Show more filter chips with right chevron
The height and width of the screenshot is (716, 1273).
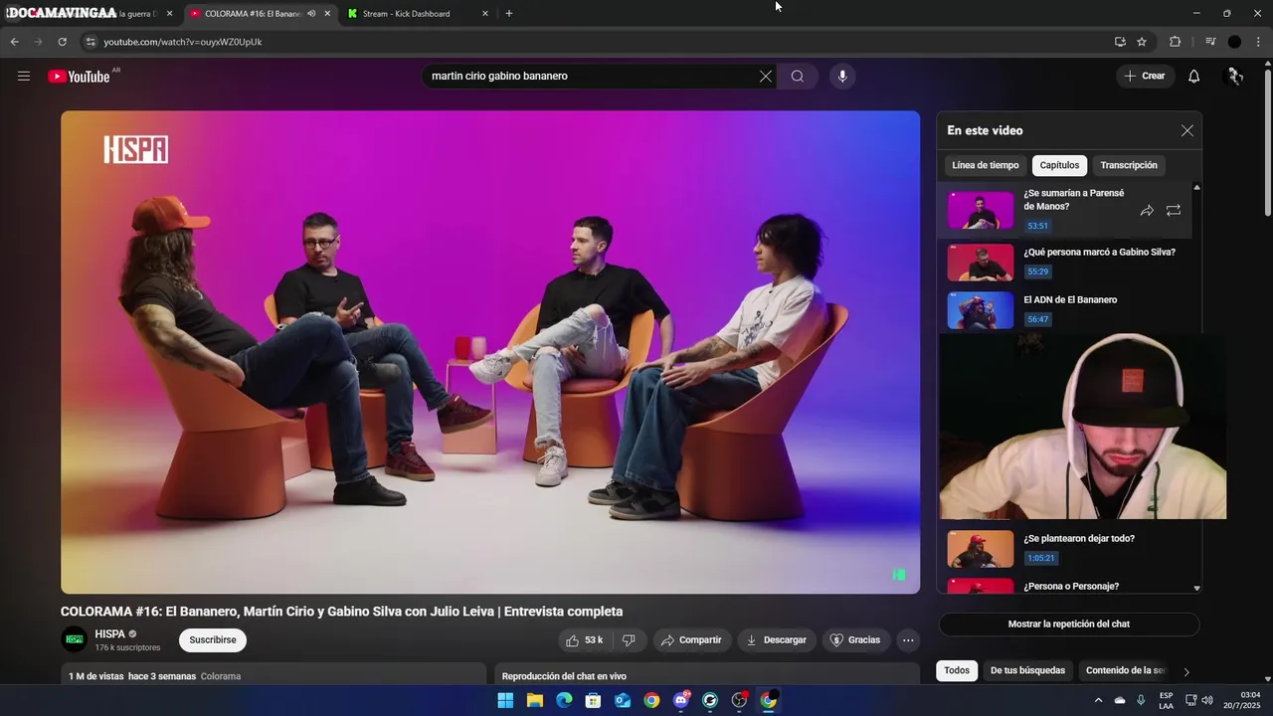[1186, 672]
